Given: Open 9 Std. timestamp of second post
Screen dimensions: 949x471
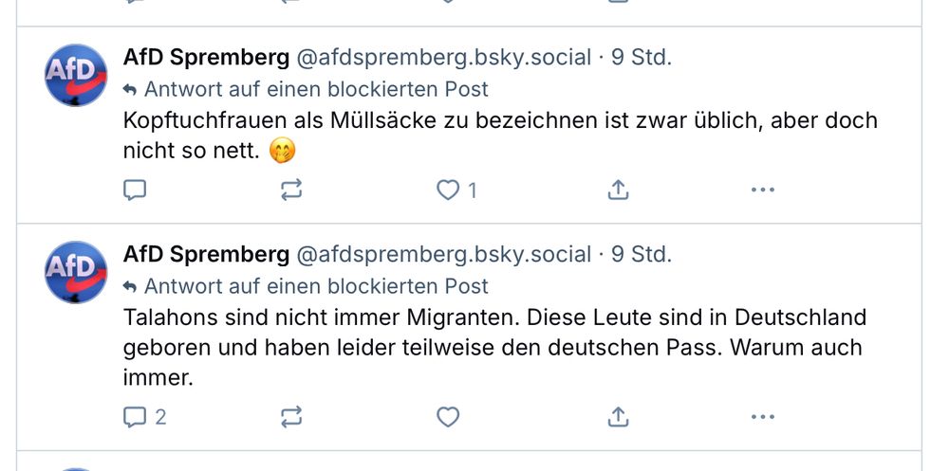Looking at the screenshot, I should (x=641, y=255).
